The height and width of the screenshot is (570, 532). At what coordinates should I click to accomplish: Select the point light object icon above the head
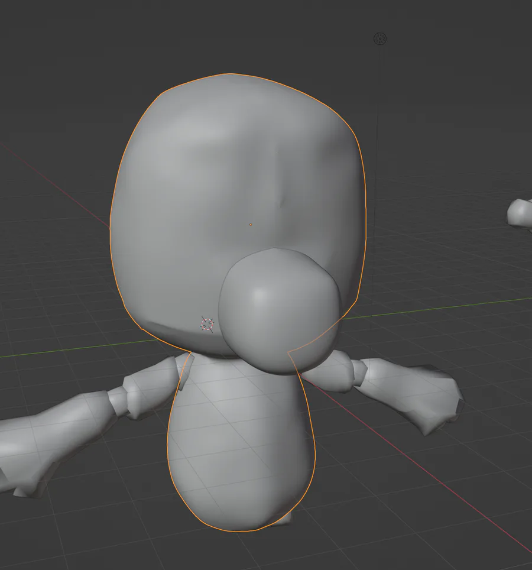click(x=380, y=38)
